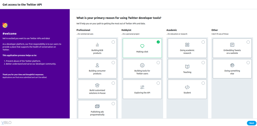Select the Teaching radio button

203,63
